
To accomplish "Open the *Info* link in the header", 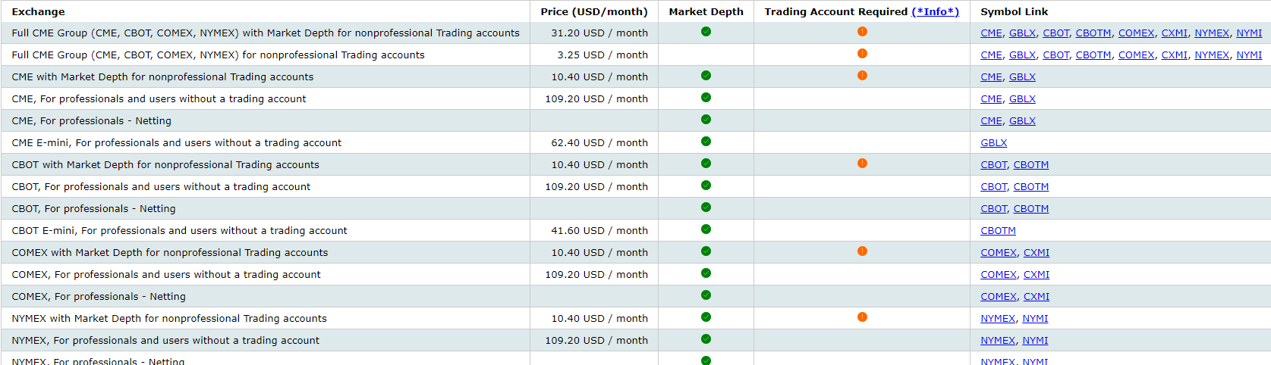I will 935,11.
